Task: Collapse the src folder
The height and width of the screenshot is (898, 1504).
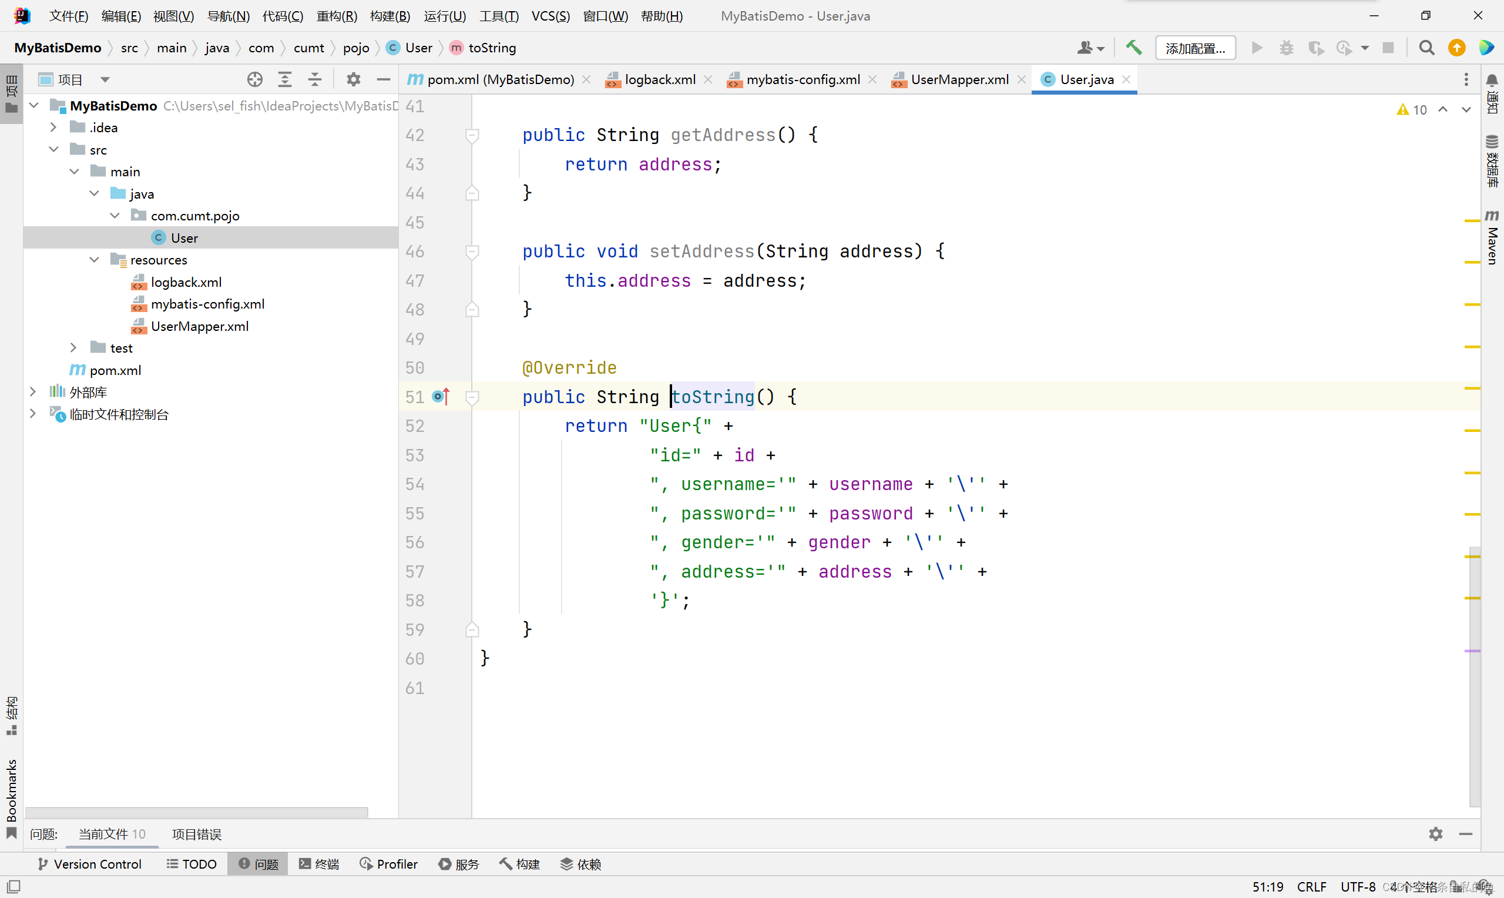Action: (x=53, y=149)
